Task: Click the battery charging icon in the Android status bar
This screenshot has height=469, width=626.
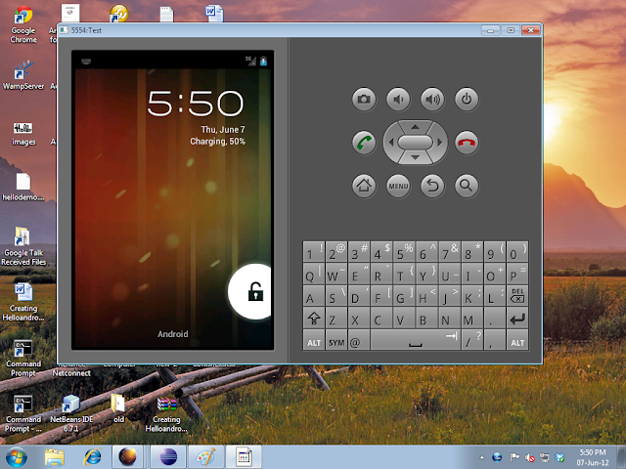Action: pyautogui.click(x=263, y=61)
